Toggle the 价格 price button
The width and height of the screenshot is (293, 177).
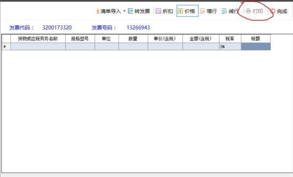188,11
